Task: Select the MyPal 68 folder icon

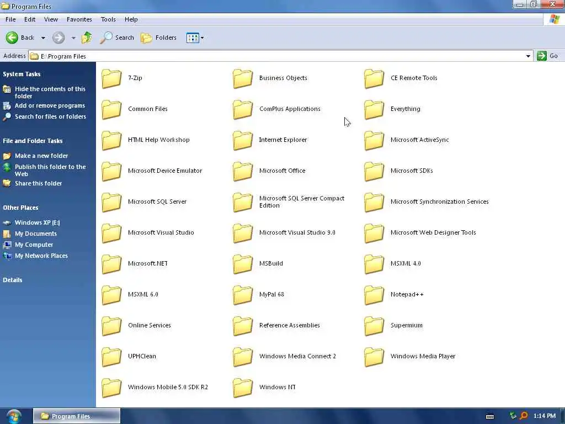Action: [243, 295]
